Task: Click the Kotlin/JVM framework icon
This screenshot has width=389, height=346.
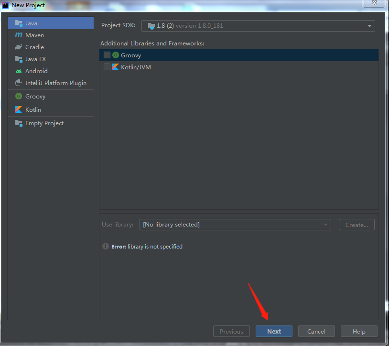Action: 115,67
